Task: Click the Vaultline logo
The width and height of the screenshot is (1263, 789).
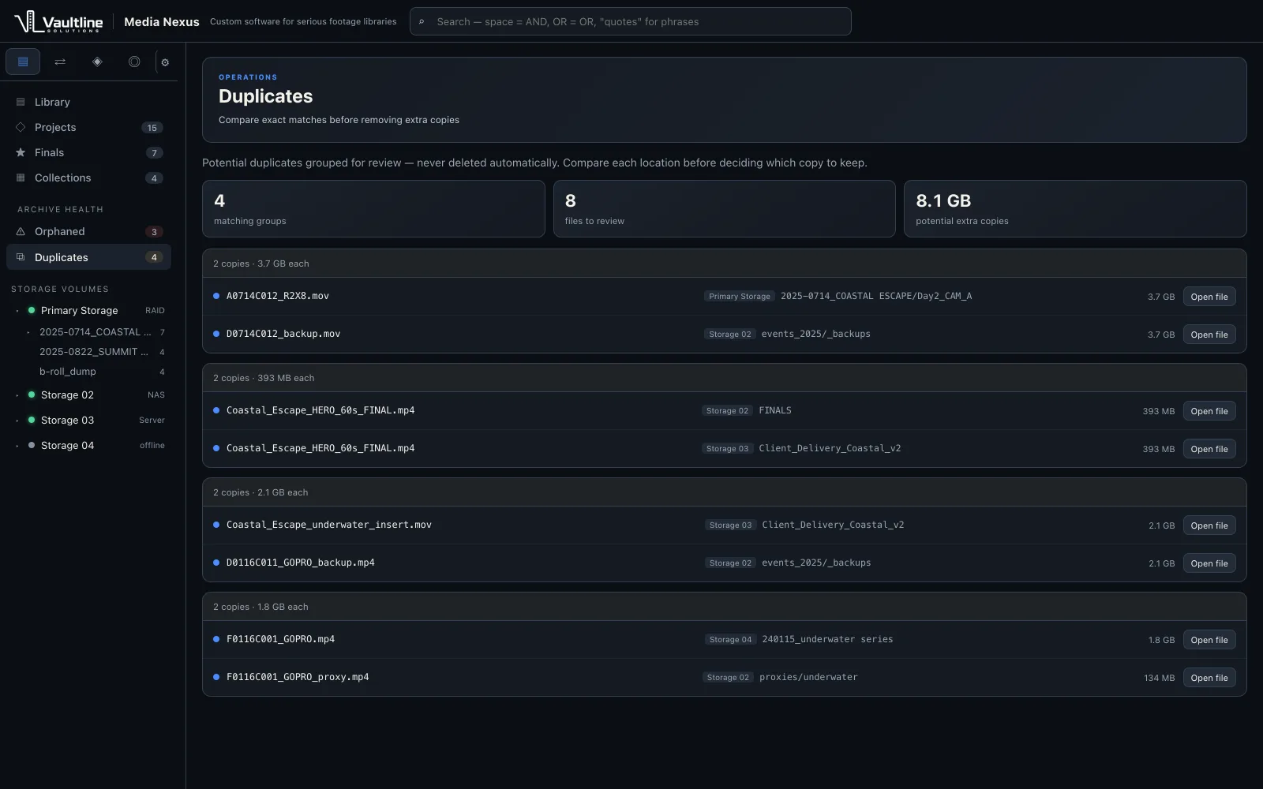Action: click(58, 21)
